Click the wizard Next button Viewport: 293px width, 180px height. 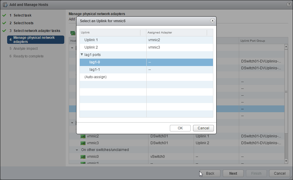[233, 173]
